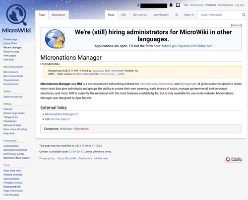248x200 pixels.
Task: Open New files
Action: pos(8,60)
